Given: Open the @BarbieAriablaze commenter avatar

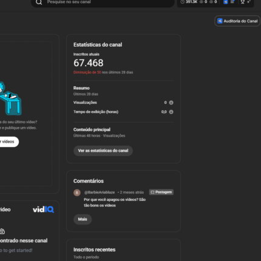Looking at the screenshot, I should pos(77,192).
